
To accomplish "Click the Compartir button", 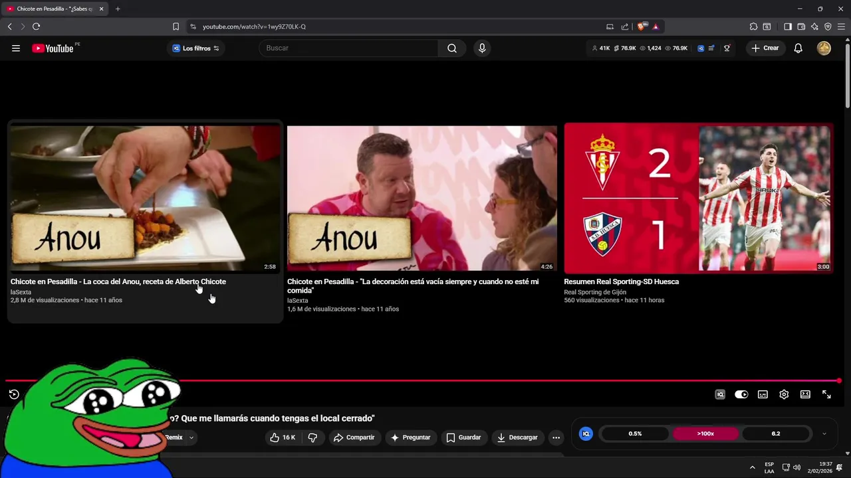I will pos(354,438).
